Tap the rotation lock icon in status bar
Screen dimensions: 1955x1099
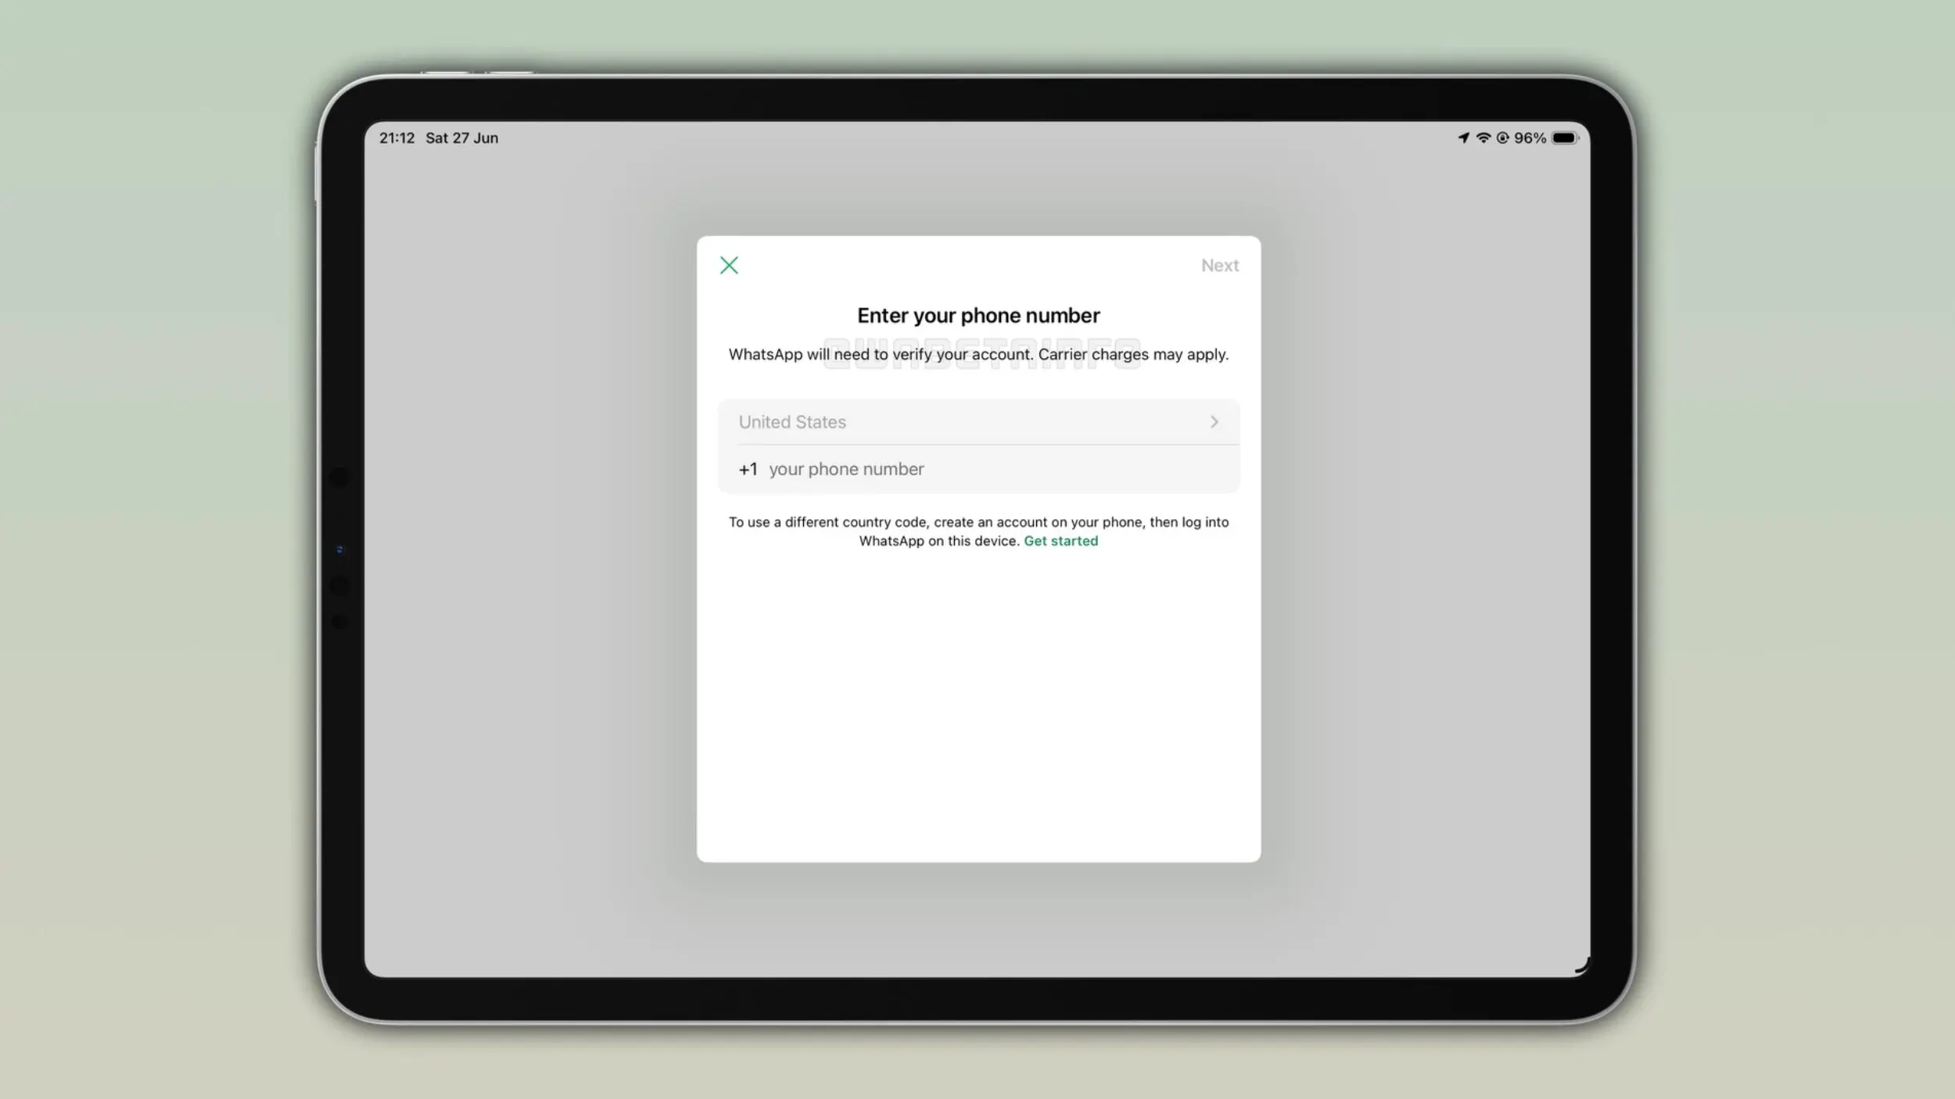point(1502,138)
